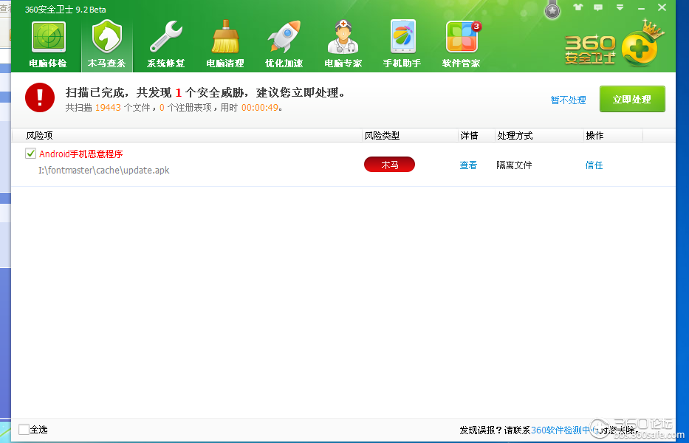Open the 系统修复 wrench icon

tap(166, 45)
